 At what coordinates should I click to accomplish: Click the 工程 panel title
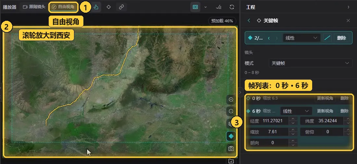(251, 7)
